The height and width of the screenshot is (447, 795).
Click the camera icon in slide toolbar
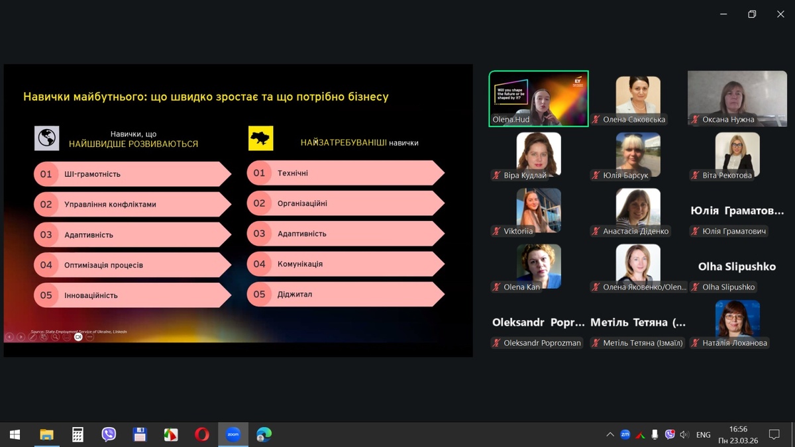[x=78, y=337]
